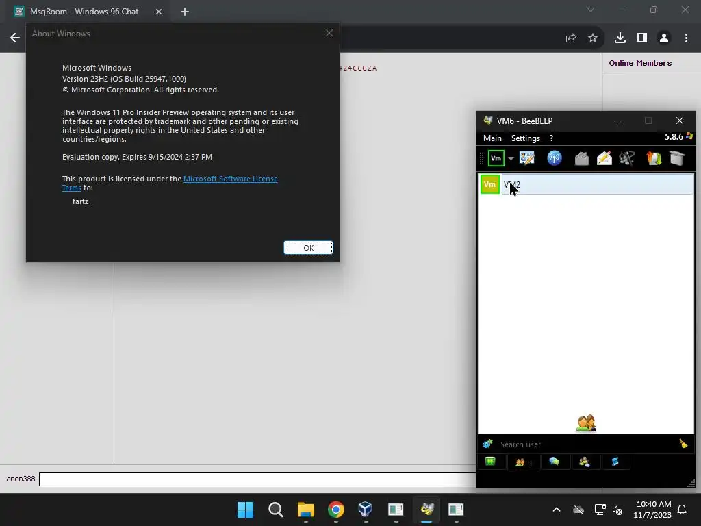This screenshot has height=526, width=701.
Task: Expand the status dropdown arrow beside Vm button
Action: click(511, 158)
